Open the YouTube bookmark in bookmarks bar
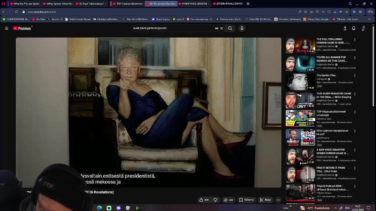Screen dimensions: 376x211 (x=38, y=19)
